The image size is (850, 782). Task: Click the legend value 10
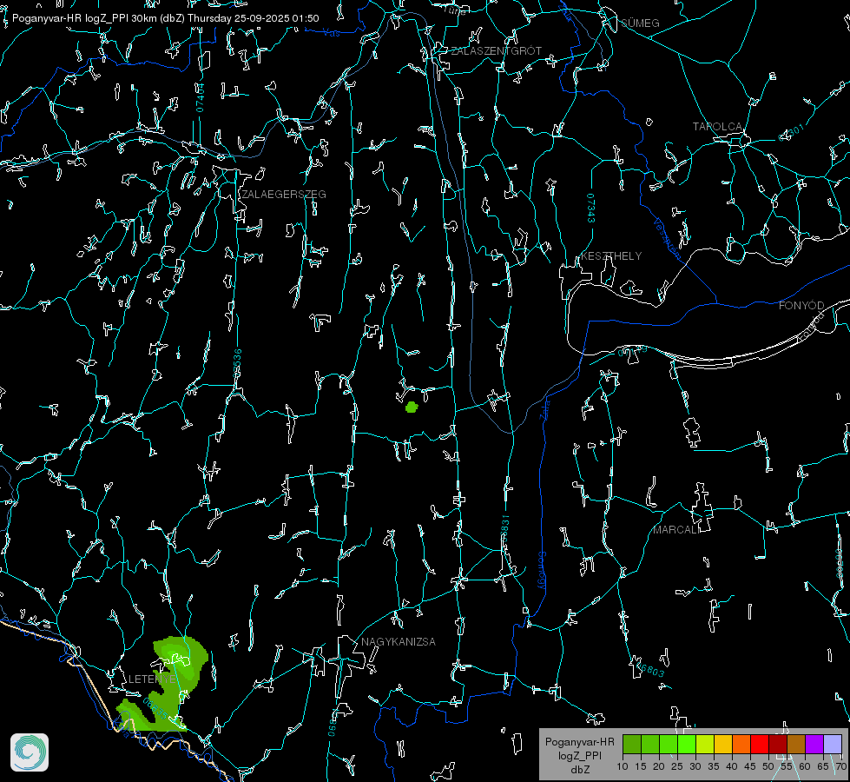[623, 766]
